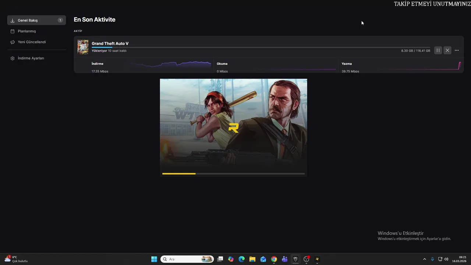Viewport: 471px width, 265px height.
Task: Expand hidden system tray icons
Action: pos(424,259)
